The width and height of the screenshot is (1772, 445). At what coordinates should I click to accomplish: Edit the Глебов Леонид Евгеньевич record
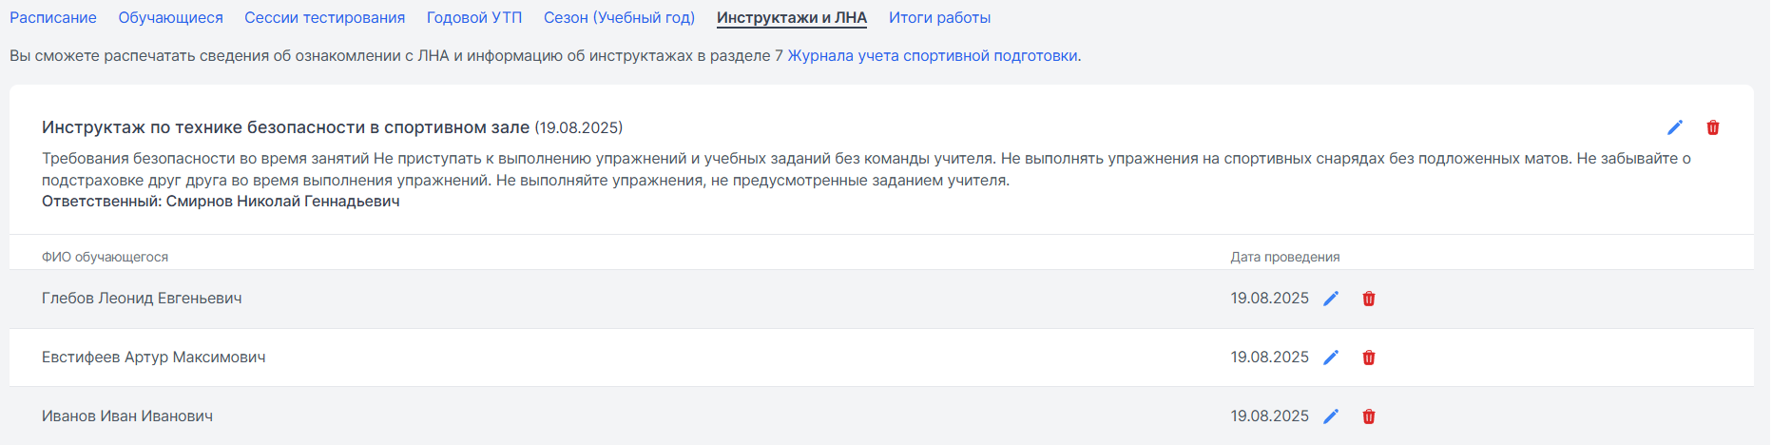coord(1331,299)
